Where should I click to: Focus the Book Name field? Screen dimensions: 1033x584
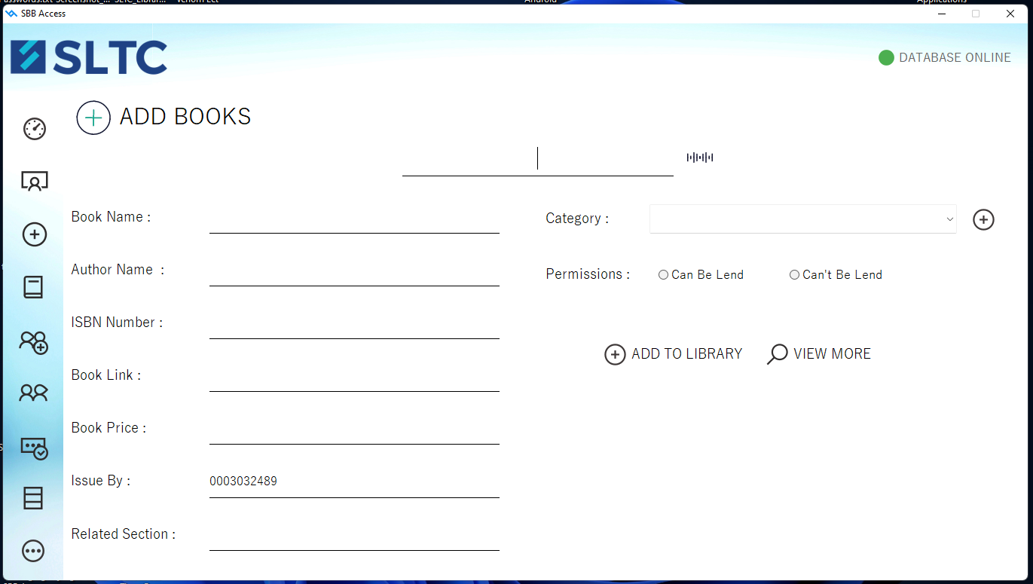tap(354, 219)
